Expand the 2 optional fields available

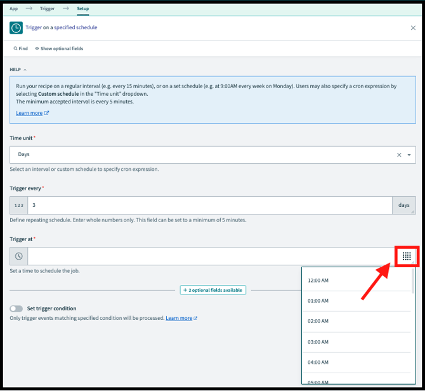coord(213,290)
